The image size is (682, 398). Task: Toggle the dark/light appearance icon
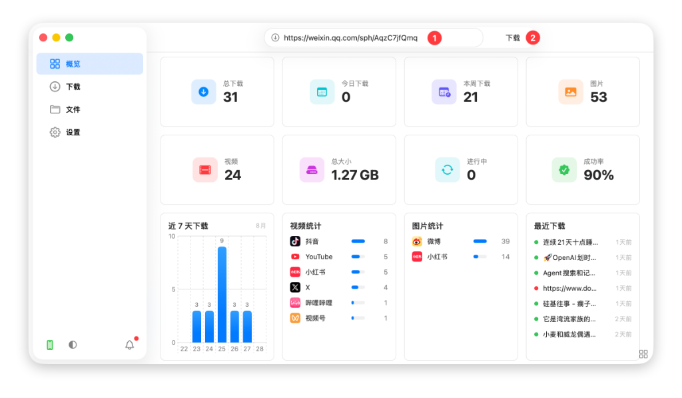pos(73,345)
